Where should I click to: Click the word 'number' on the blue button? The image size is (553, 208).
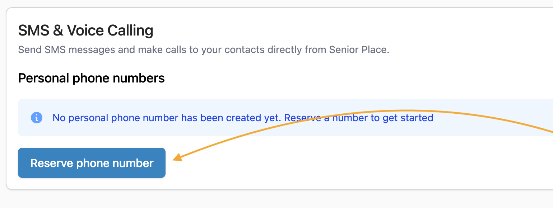pyautogui.click(x=133, y=163)
